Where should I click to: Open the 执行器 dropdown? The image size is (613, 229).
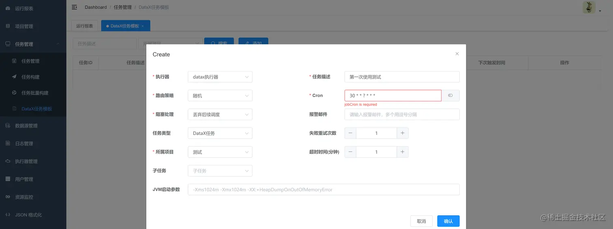pyautogui.click(x=220, y=77)
